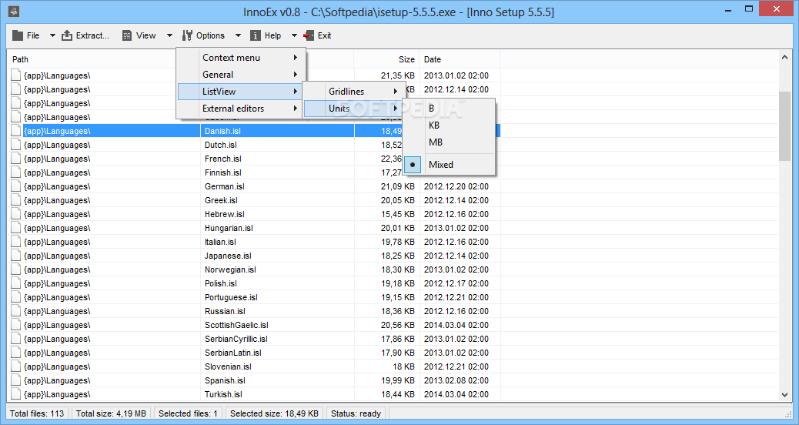799x425 pixels.
Task: Click the Help toolbar icon
Action: 256,35
